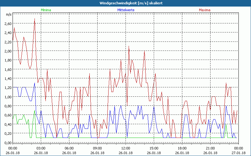This screenshot has height=156, width=251.
Task: Click the 06:00 time axis label
Action: tap(69, 148)
